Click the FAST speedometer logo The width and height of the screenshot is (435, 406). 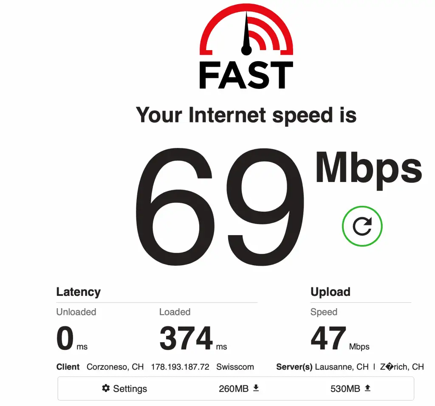pos(246,29)
